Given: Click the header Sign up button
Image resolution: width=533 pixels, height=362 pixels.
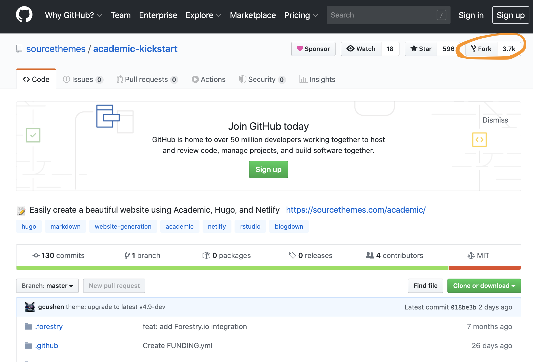Looking at the screenshot, I should 511,15.
